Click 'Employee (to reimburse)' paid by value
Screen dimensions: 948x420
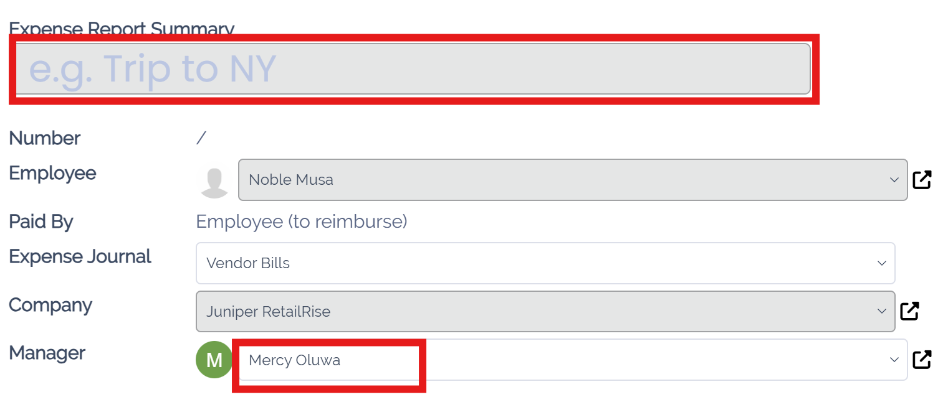click(301, 221)
